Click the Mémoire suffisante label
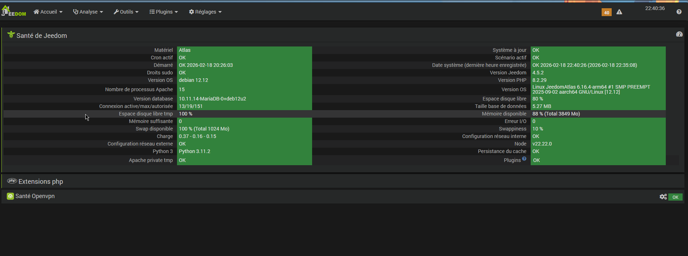The height and width of the screenshot is (256, 688). point(151,121)
